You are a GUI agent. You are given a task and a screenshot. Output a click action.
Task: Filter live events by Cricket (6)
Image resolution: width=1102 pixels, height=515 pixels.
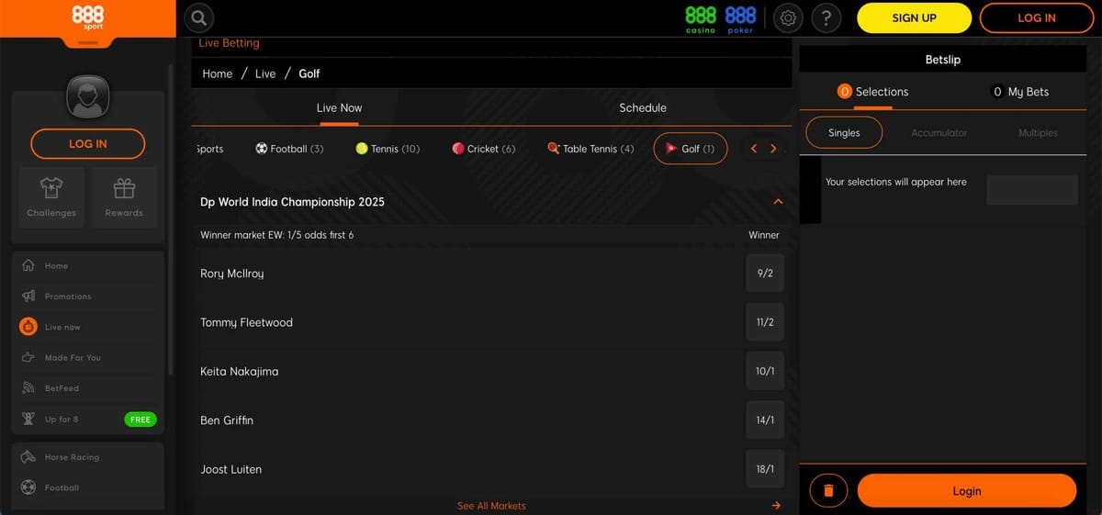484,149
